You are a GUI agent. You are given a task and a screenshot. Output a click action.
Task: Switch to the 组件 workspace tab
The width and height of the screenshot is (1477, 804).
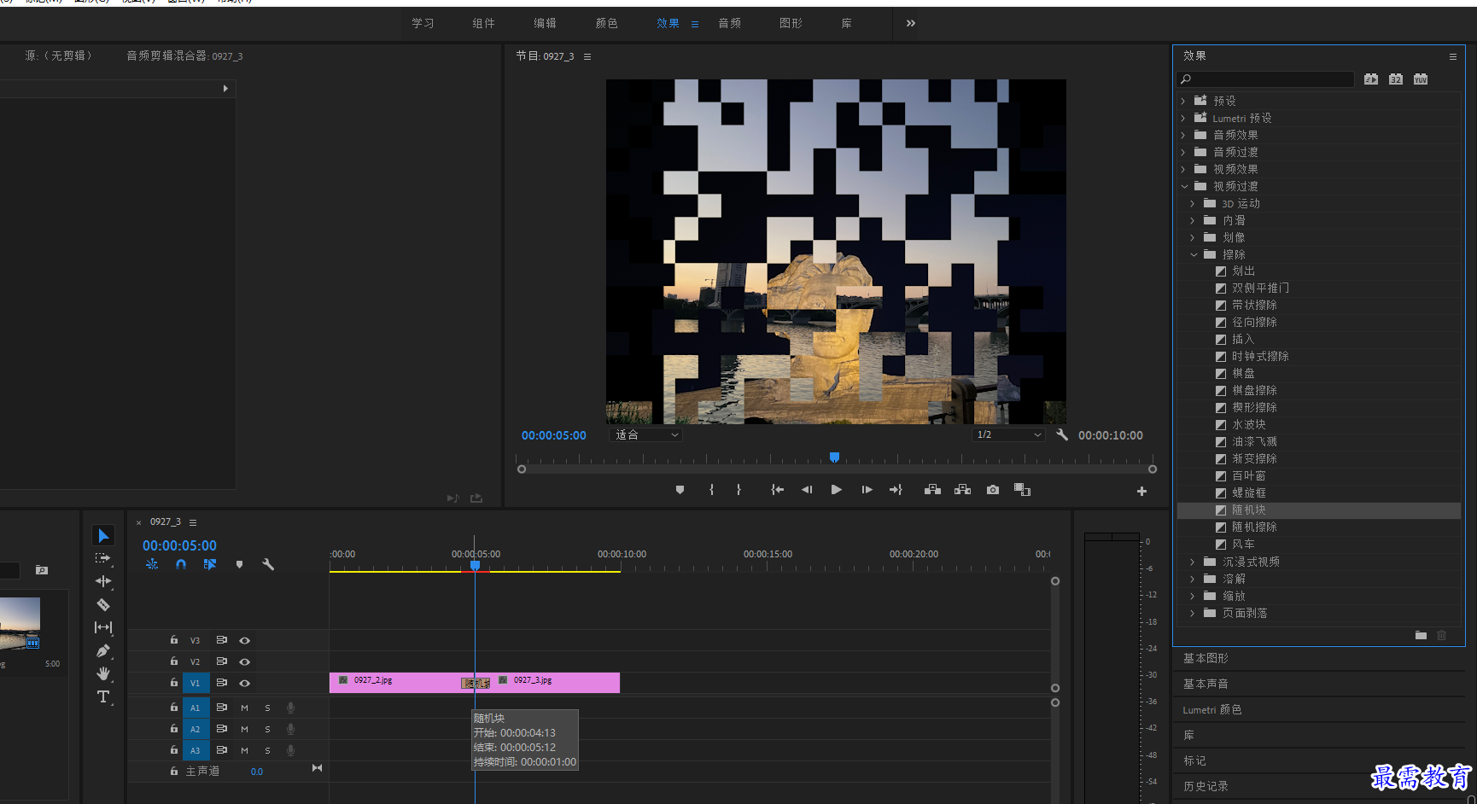[x=484, y=23]
